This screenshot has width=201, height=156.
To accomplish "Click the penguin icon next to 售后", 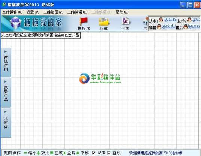I will pos(185,27).
